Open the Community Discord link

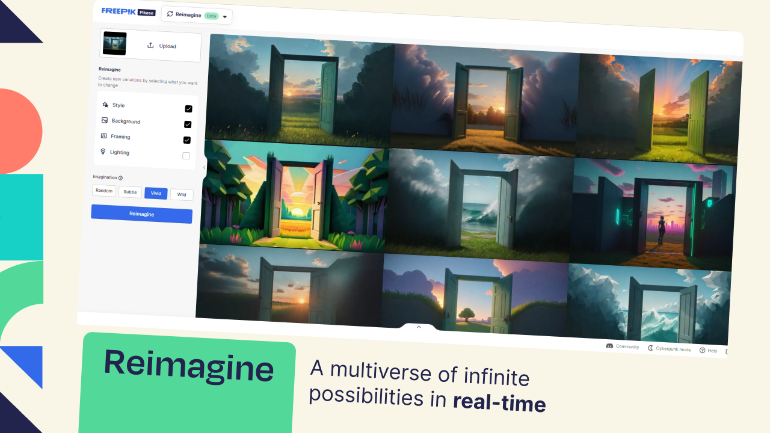click(x=623, y=346)
